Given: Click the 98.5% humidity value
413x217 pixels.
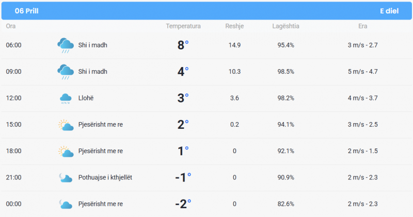Looking at the screenshot, I should click(286, 72).
